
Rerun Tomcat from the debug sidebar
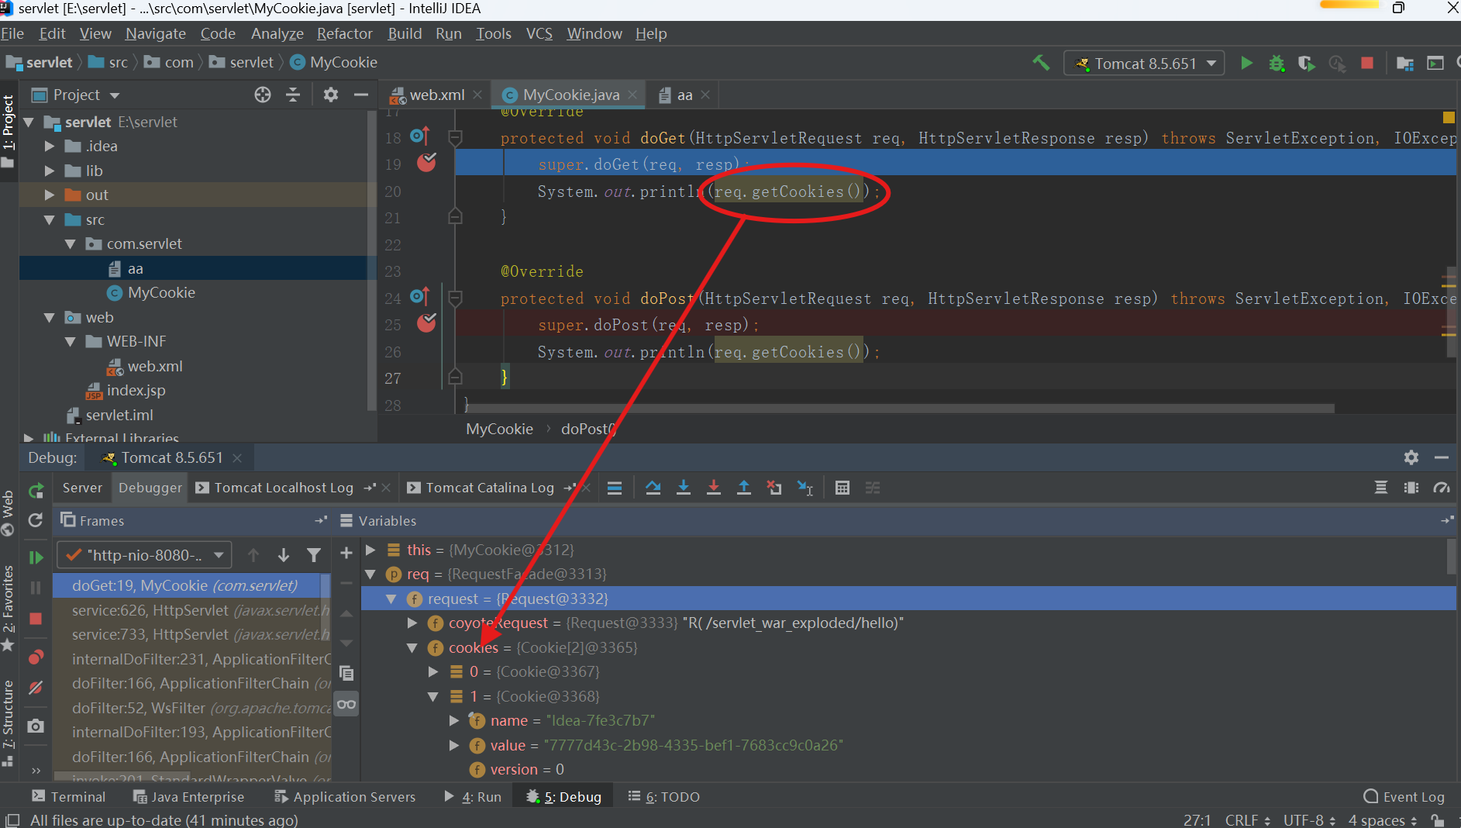36,491
